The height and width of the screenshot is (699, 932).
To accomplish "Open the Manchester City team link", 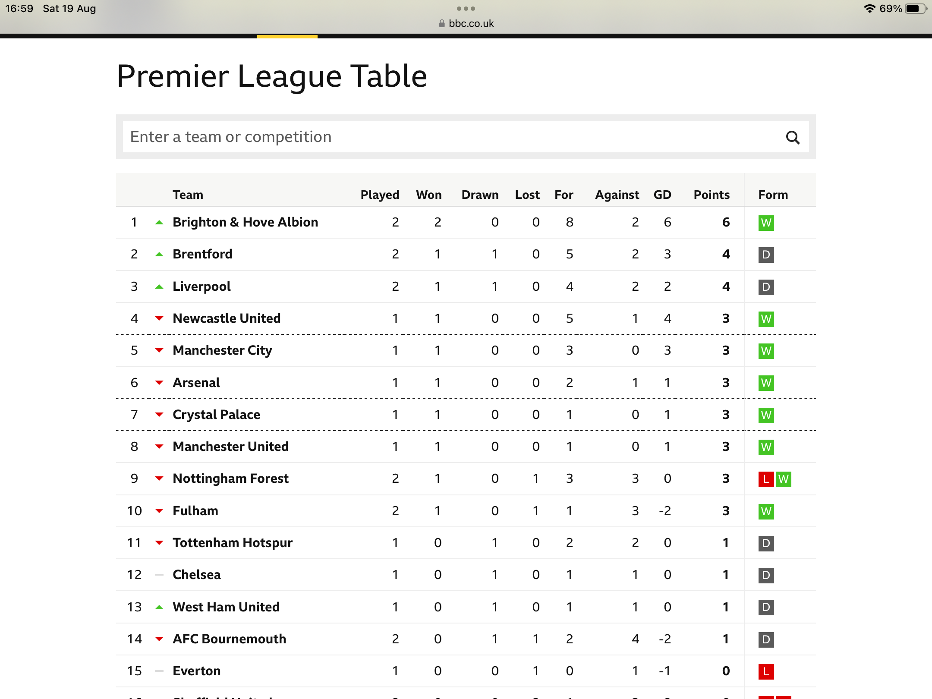I will 222,350.
